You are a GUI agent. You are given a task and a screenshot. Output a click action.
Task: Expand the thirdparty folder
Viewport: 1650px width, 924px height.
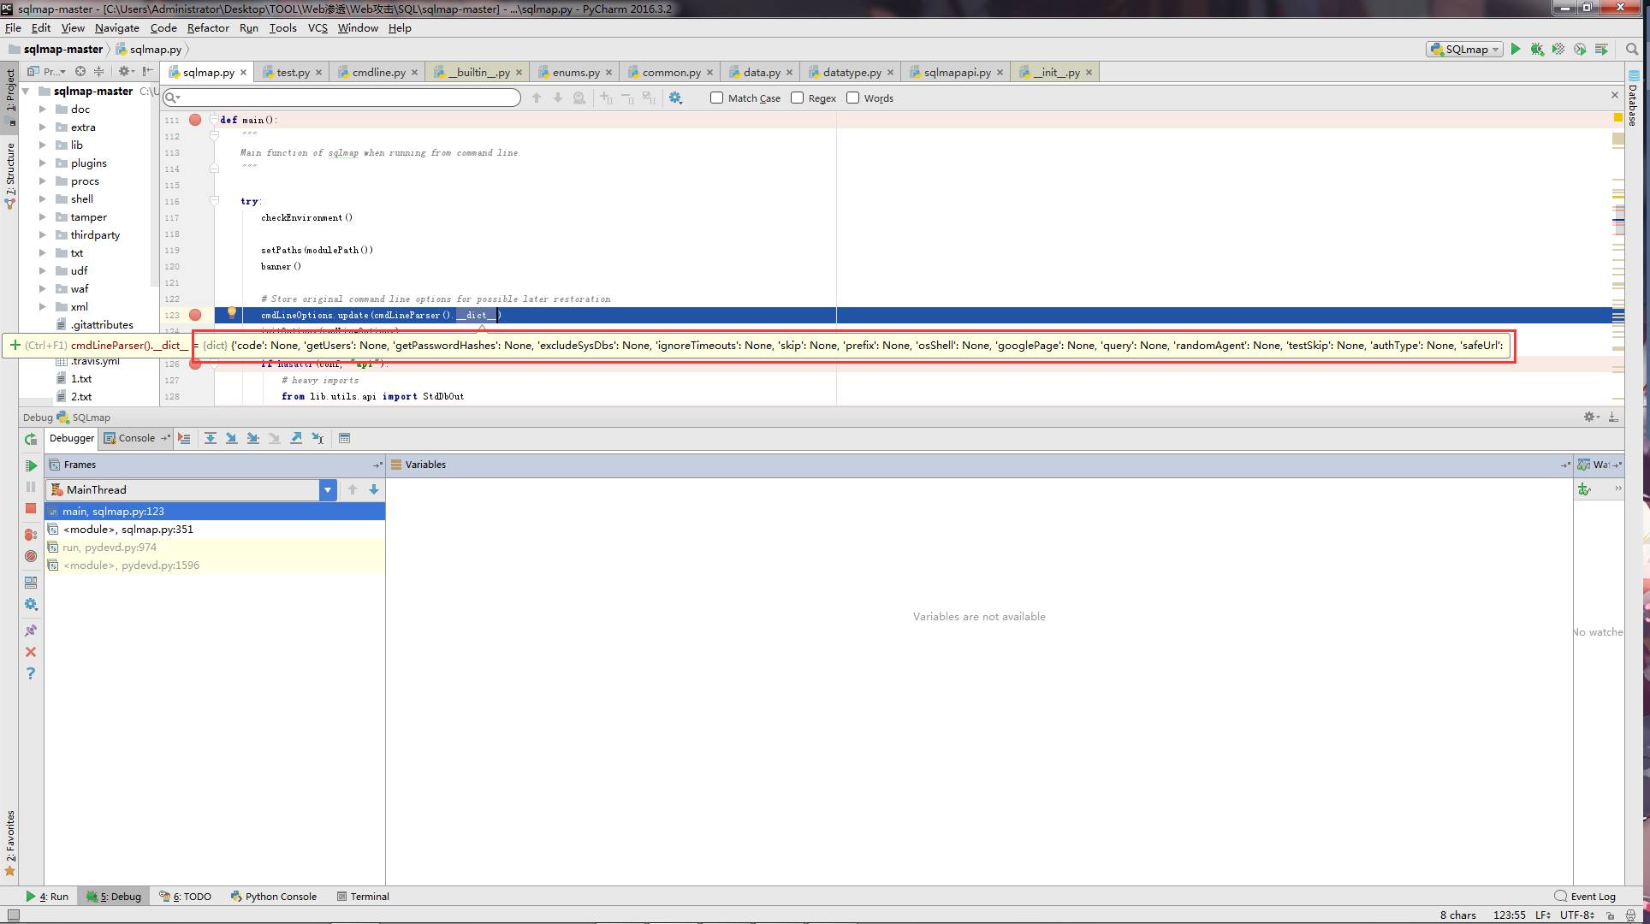click(43, 235)
